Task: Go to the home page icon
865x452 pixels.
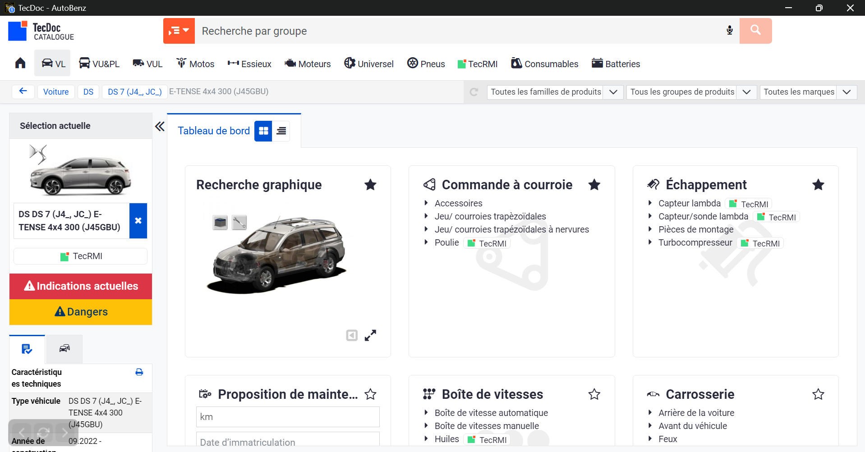Action: coord(20,63)
